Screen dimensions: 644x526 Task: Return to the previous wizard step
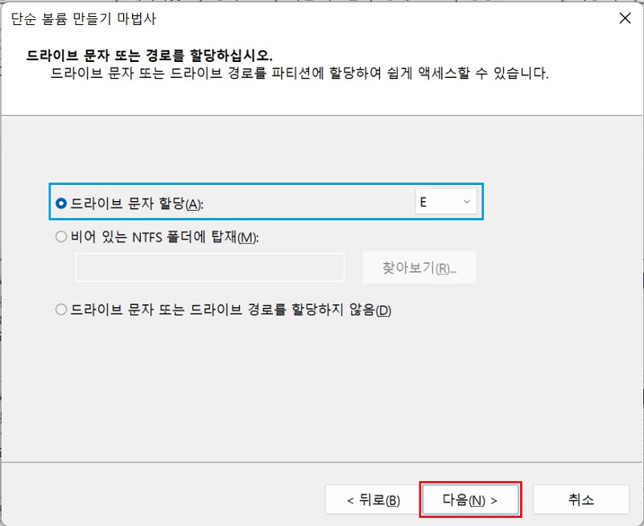(373, 499)
